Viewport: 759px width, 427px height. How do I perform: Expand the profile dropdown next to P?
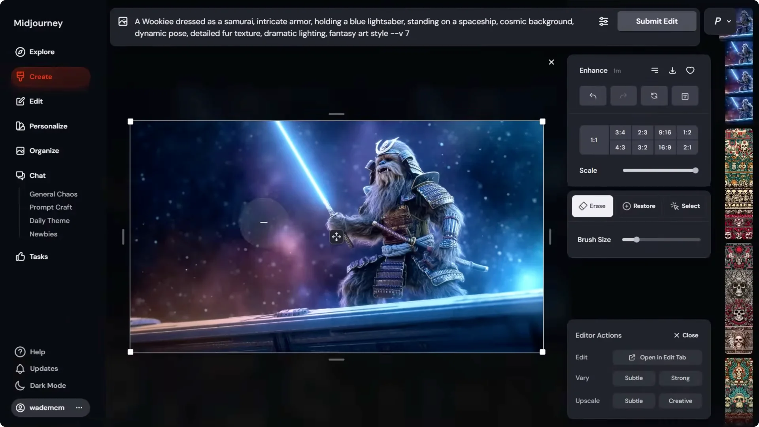pos(729,21)
